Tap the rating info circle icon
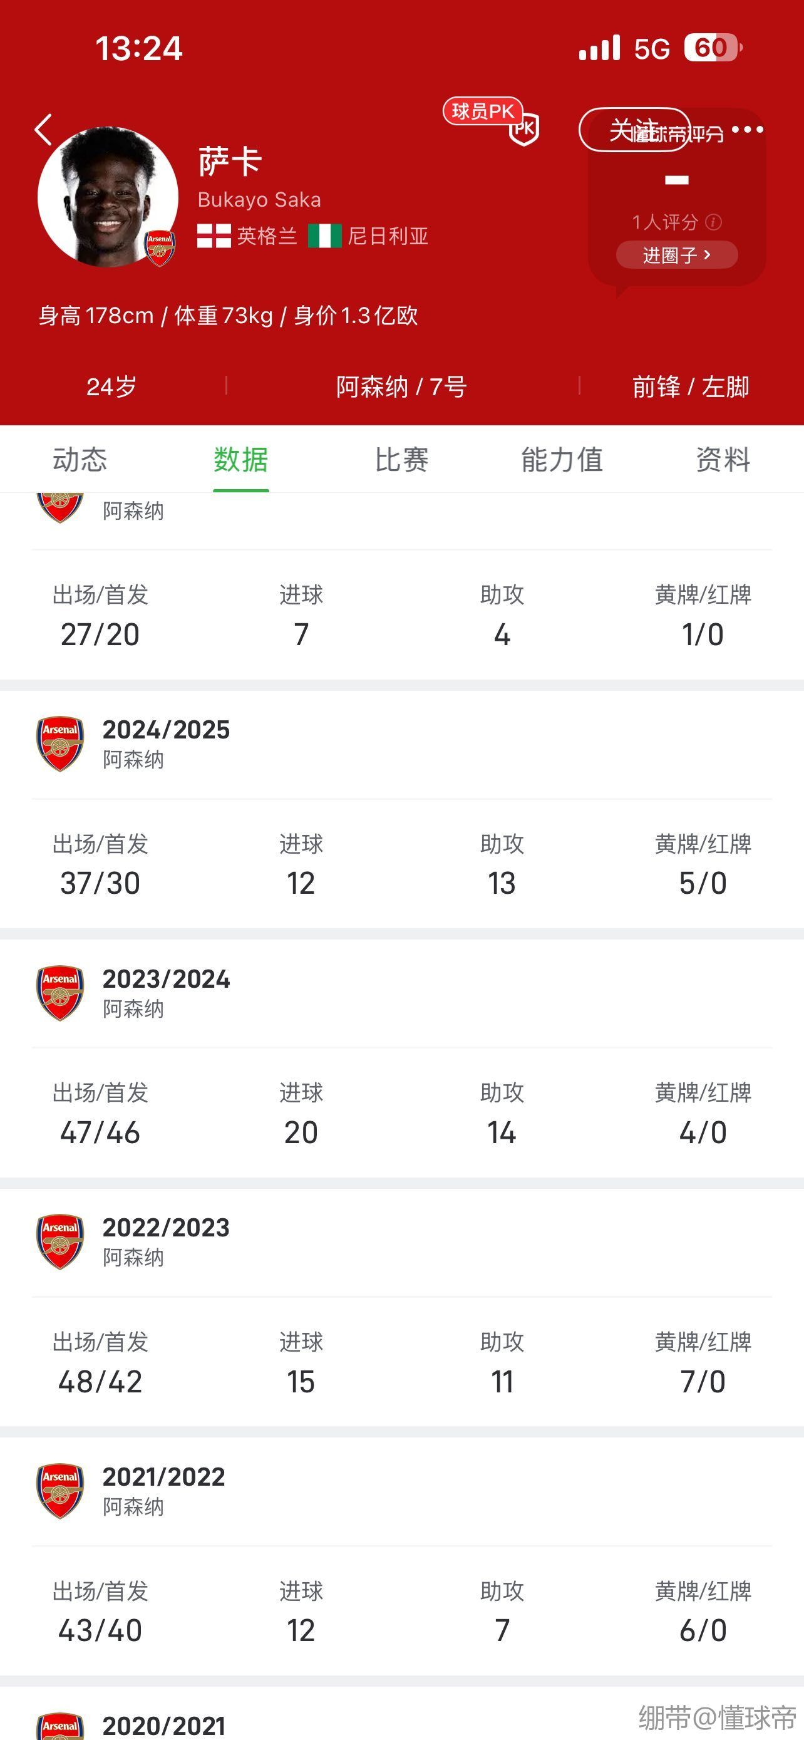Image resolution: width=804 pixels, height=1740 pixels. [713, 222]
